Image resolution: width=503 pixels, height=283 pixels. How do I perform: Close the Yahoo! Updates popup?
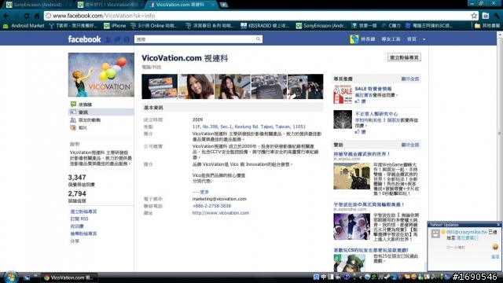point(498,225)
